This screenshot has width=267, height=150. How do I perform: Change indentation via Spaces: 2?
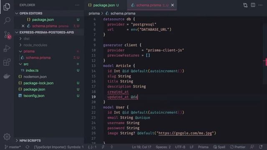(x=163, y=147)
